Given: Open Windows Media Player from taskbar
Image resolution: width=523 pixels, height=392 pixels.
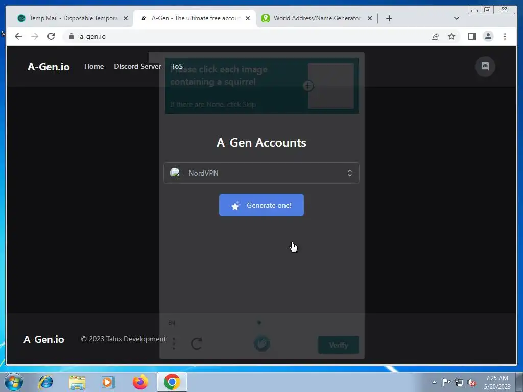Looking at the screenshot, I should [108, 382].
